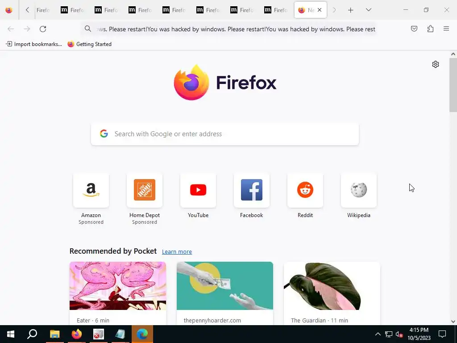Open Windows taskbar search
This screenshot has height=343, width=457.
point(32,334)
